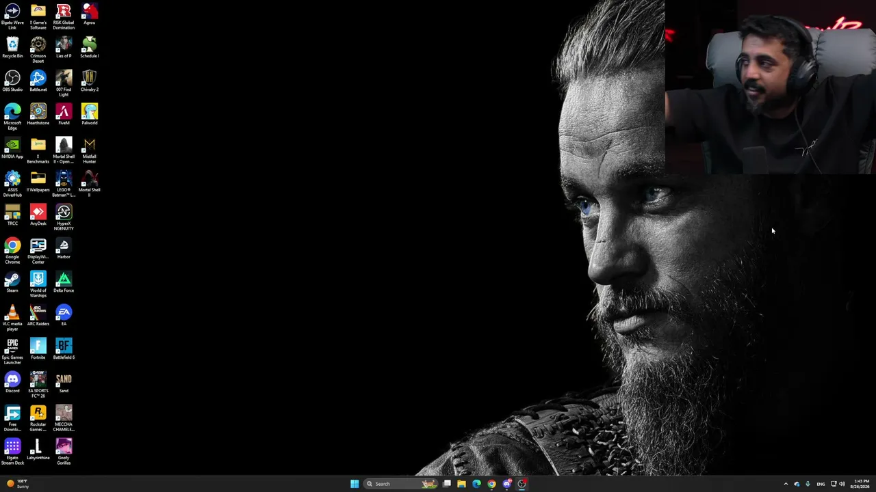Image resolution: width=876 pixels, height=492 pixels.
Task: Open the !! Benchmarks folder
Action: point(38,150)
